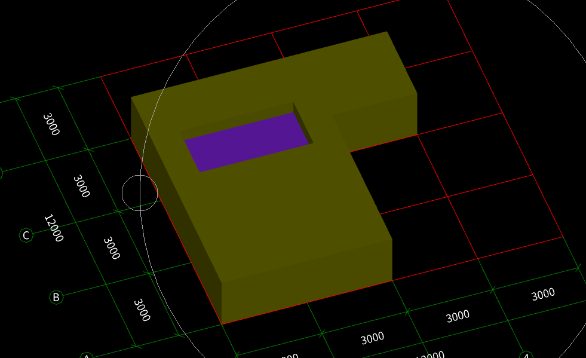Click the topmost 3000 dimension on the left axis
The image size is (586, 358).
51,124
